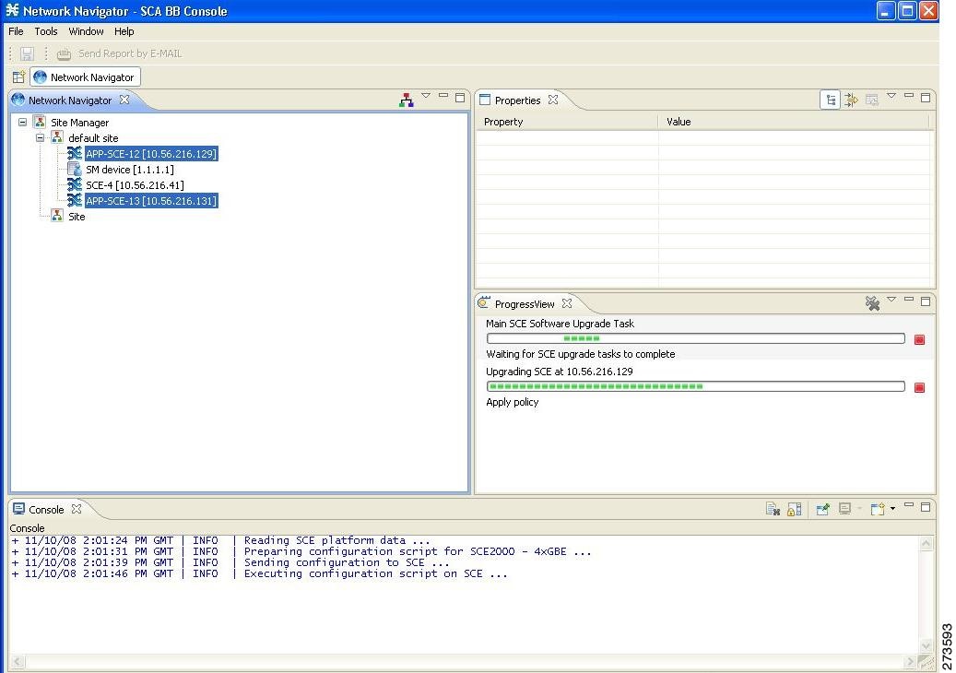Stop the Main SCE Software Upgrade Task
This screenshot has width=956, height=673.
click(919, 339)
